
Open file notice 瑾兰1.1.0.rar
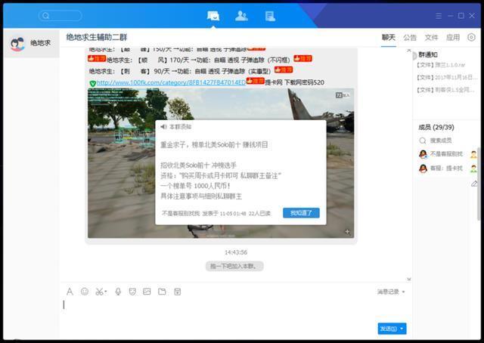(x=441, y=65)
